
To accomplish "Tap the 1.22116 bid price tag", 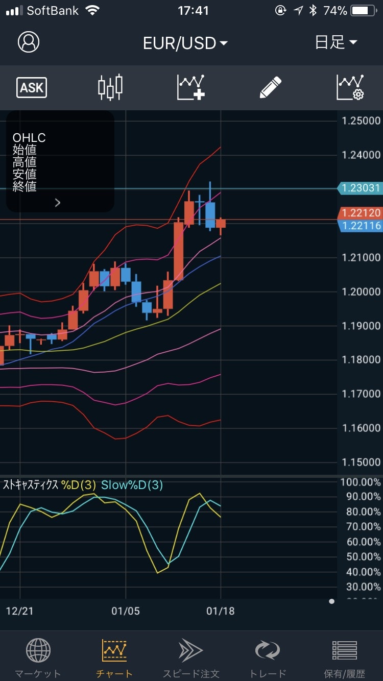I will 360,226.
